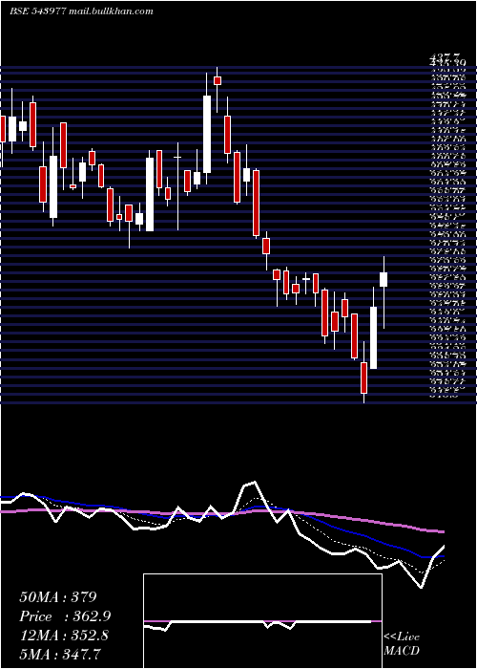Click the 'BSE 543977 mail.bullkhan.com' title text
This screenshot has height=669, width=477.
81,11
